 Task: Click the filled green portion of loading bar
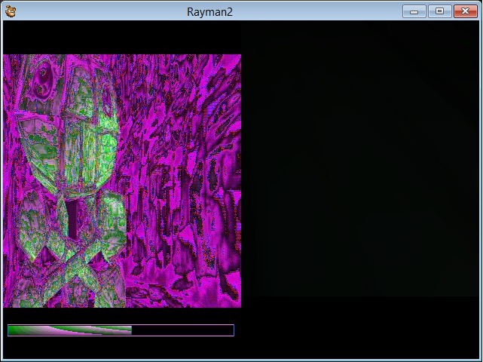click(69, 330)
